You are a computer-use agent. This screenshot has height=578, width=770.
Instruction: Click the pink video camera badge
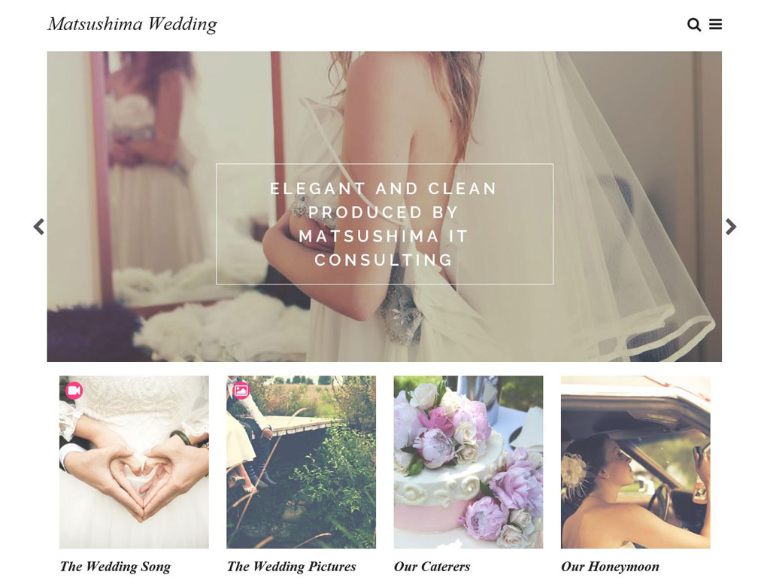(x=74, y=391)
